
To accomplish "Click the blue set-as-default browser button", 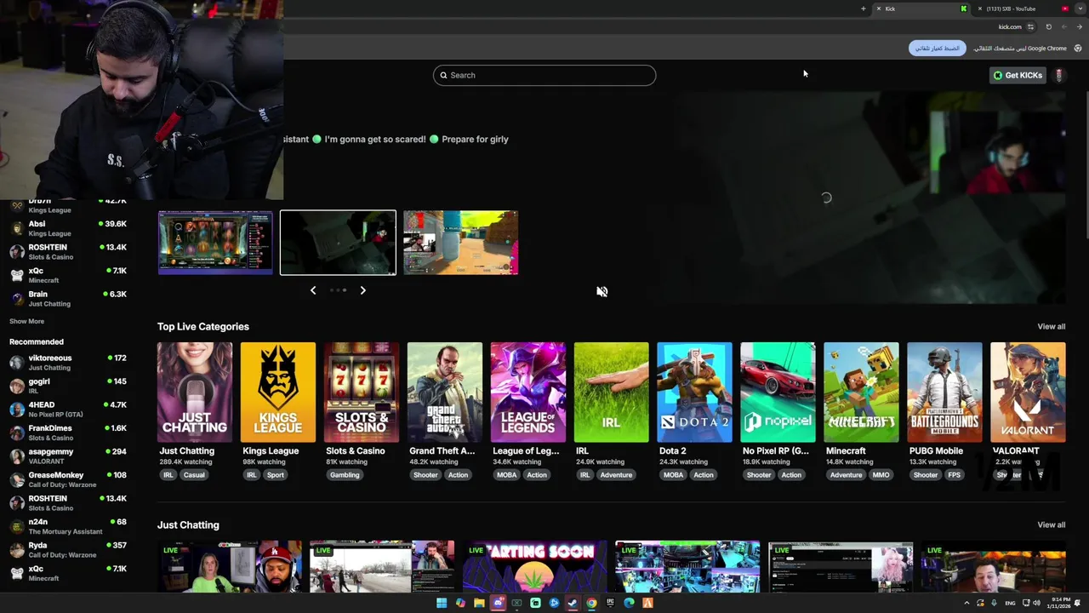I will (x=937, y=49).
